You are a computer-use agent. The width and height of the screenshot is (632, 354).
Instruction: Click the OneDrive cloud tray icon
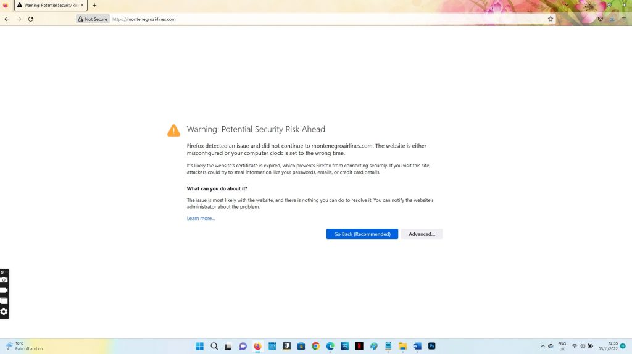click(551, 347)
